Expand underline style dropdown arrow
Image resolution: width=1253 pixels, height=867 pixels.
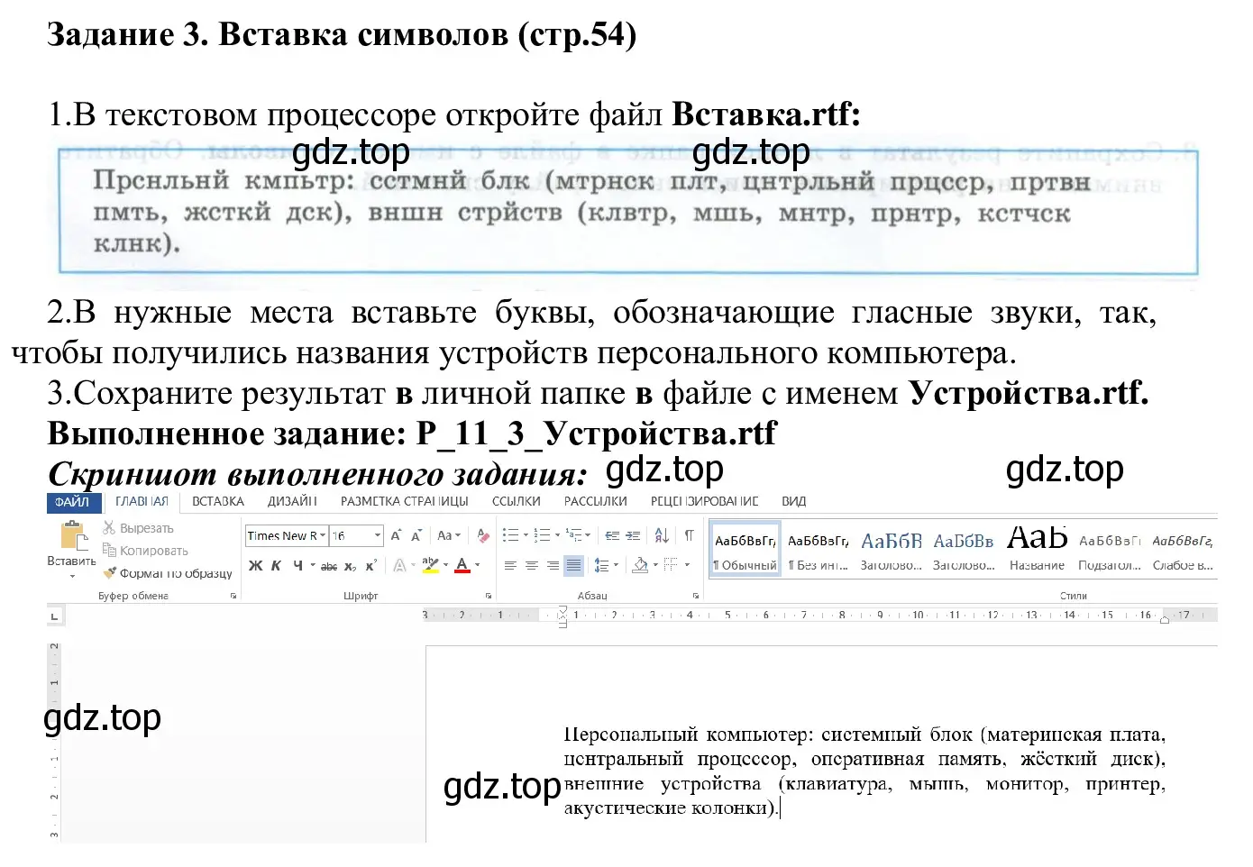pos(313,566)
